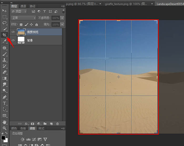The width and height of the screenshot is (184, 146).
Task: Toggle type layer filter
Action: click(44, 11)
